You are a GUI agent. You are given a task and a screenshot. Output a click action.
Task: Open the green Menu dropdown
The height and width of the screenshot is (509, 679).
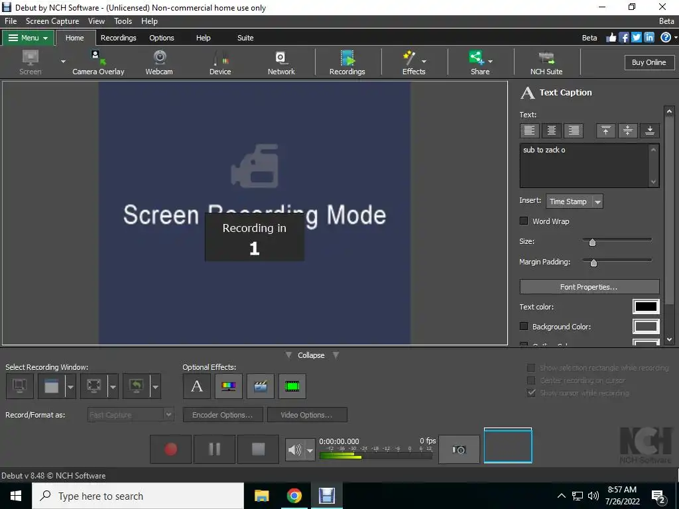tap(28, 38)
